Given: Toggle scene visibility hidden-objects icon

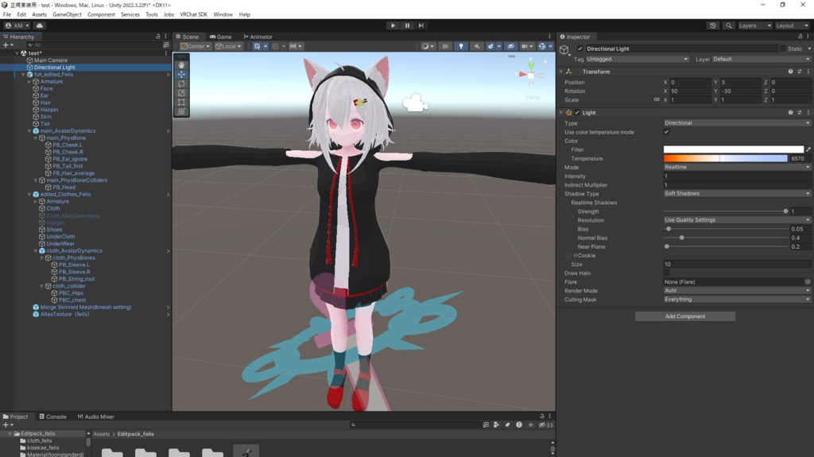Looking at the screenshot, I should point(511,46).
